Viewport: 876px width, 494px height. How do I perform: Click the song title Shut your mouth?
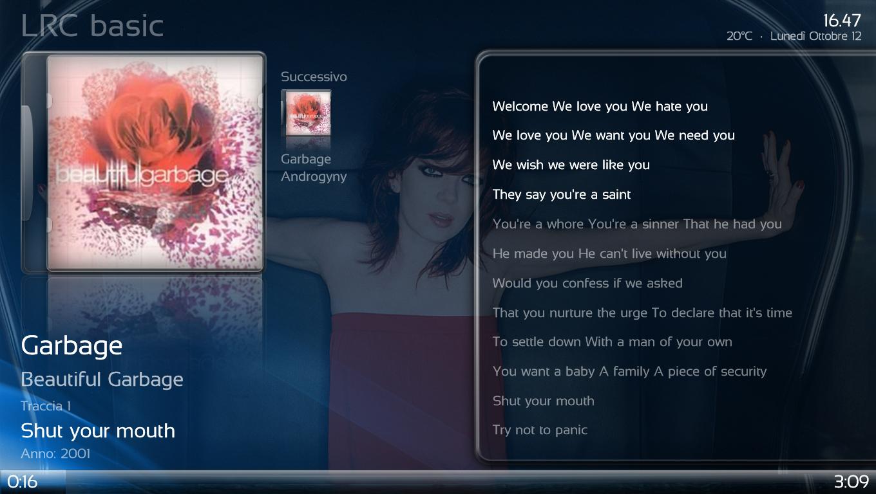coord(98,430)
